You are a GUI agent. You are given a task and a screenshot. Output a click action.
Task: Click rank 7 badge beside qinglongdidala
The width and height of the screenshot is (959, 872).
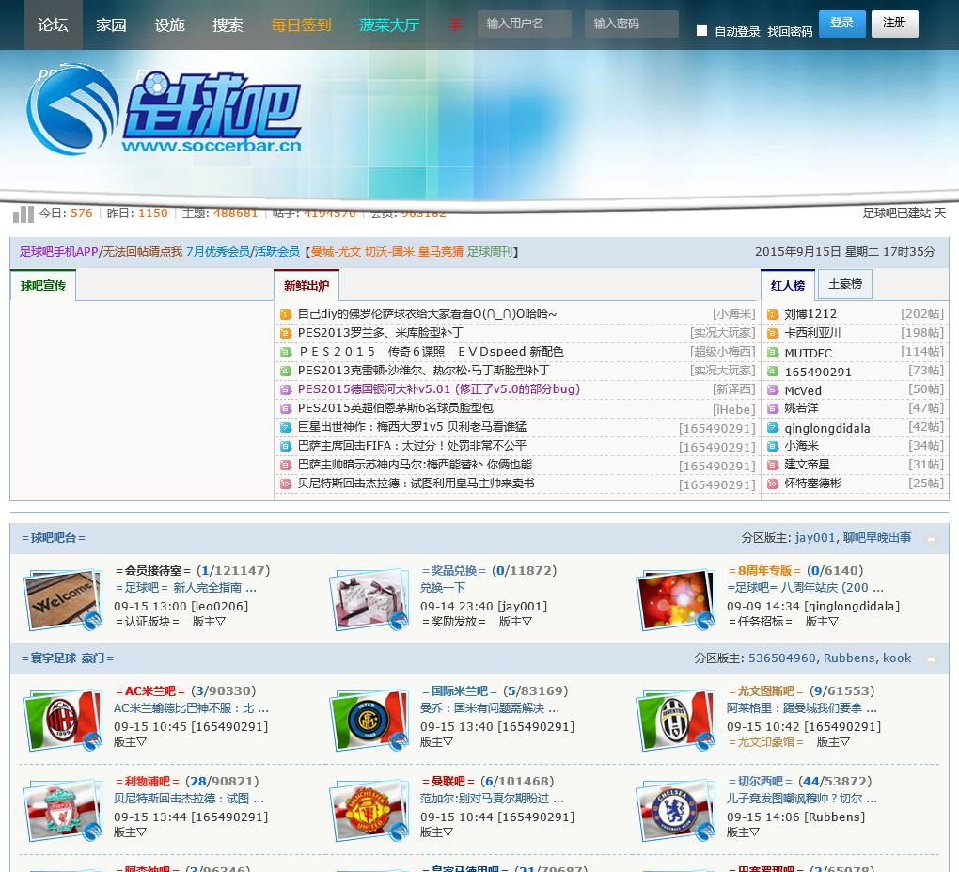(x=773, y=428)
